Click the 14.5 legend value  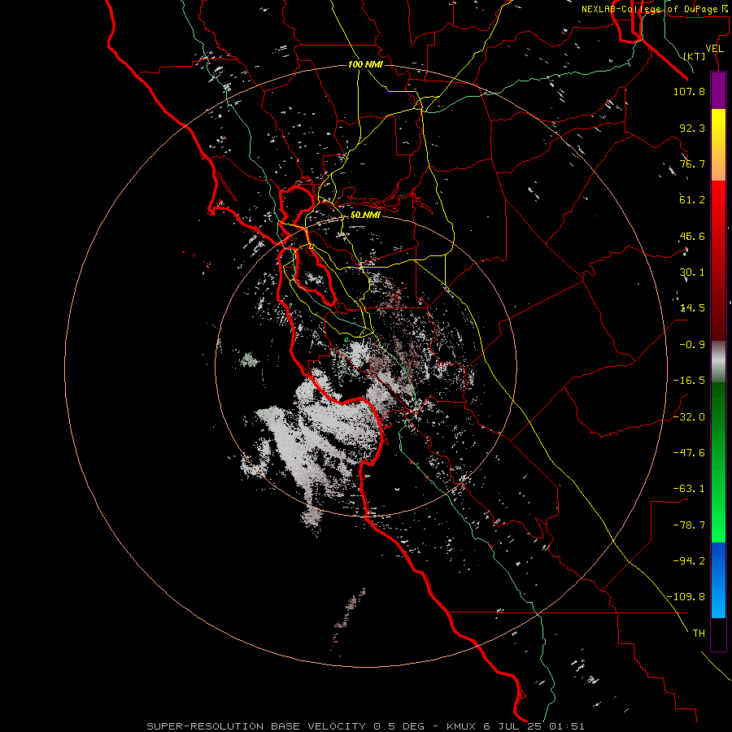point(692,308)
